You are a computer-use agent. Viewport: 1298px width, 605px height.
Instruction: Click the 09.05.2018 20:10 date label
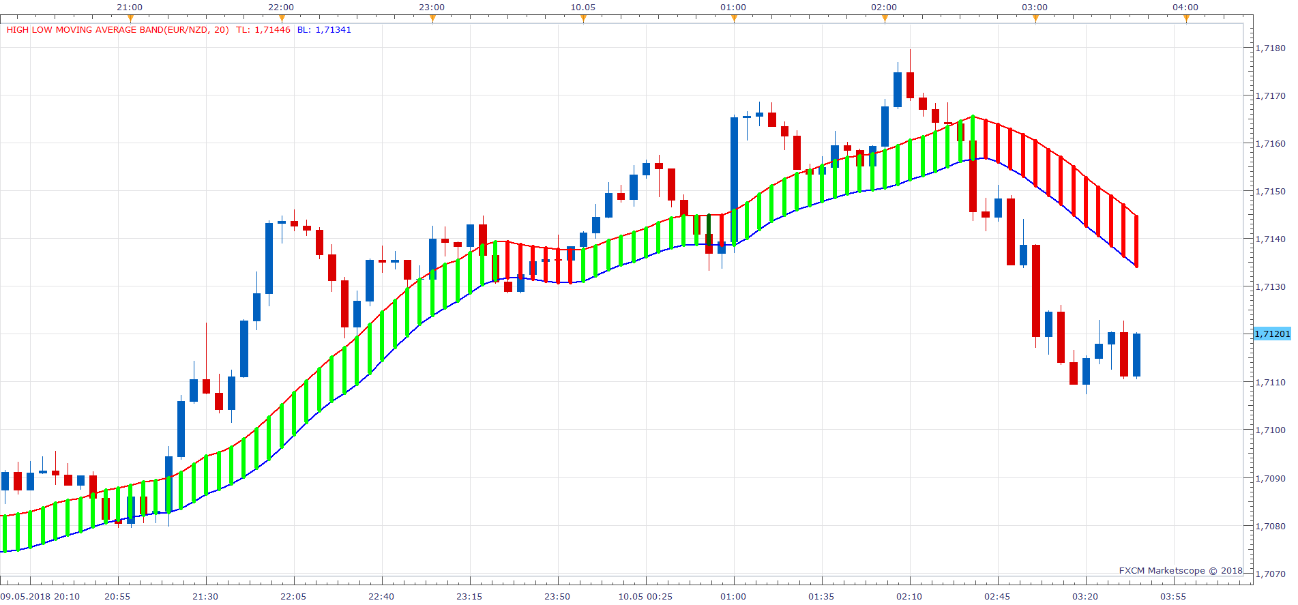40,597
